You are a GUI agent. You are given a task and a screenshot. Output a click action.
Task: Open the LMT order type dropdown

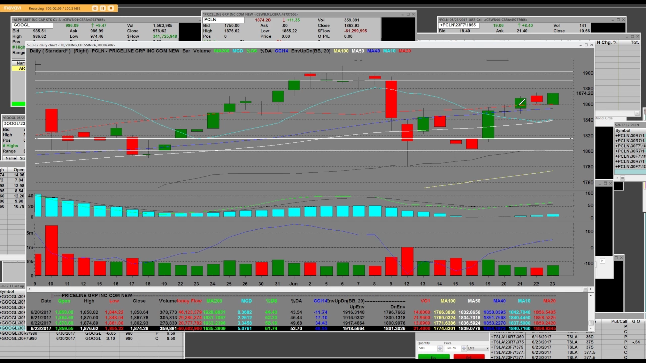[x=478, y=348]
